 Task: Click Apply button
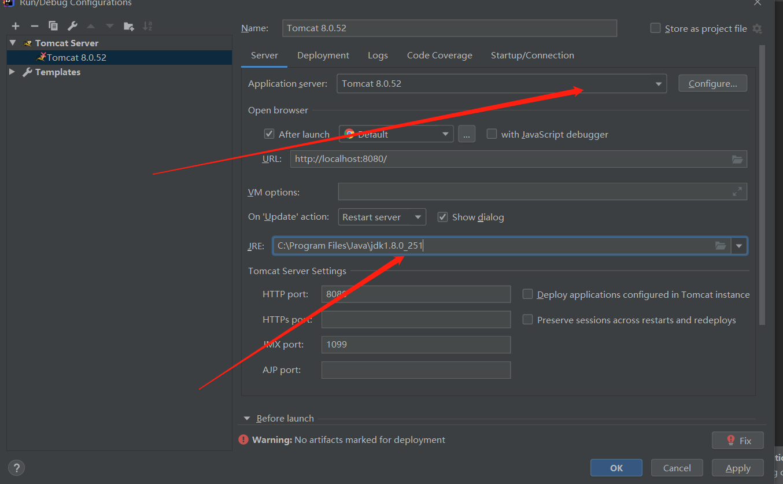coord(738,468)
